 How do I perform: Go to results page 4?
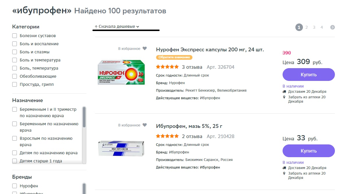point(322,27)
